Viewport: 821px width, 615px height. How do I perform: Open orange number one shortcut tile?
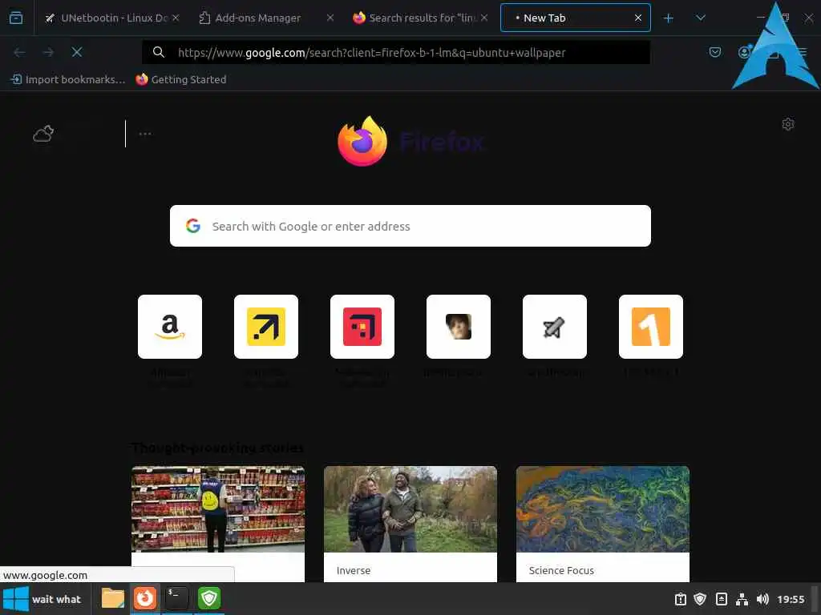pos(651,327)
